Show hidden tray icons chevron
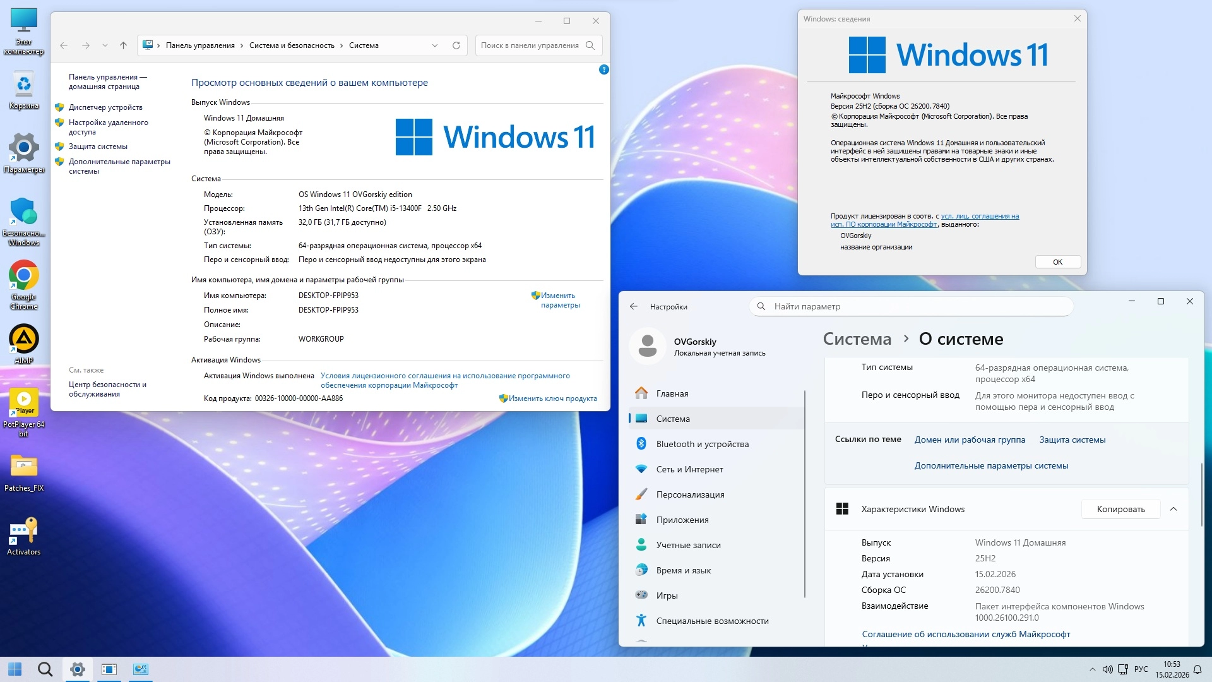This screenshot has height=682, width=1212. pyautogui.click(x=1092, y=669)
